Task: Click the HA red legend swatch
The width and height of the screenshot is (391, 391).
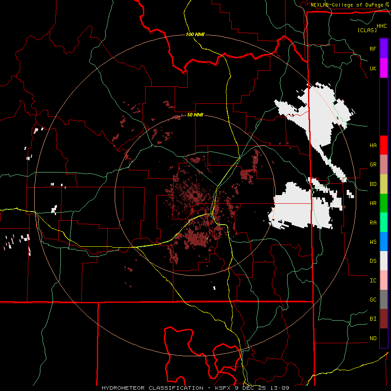Action: click(x=384, y=145)
